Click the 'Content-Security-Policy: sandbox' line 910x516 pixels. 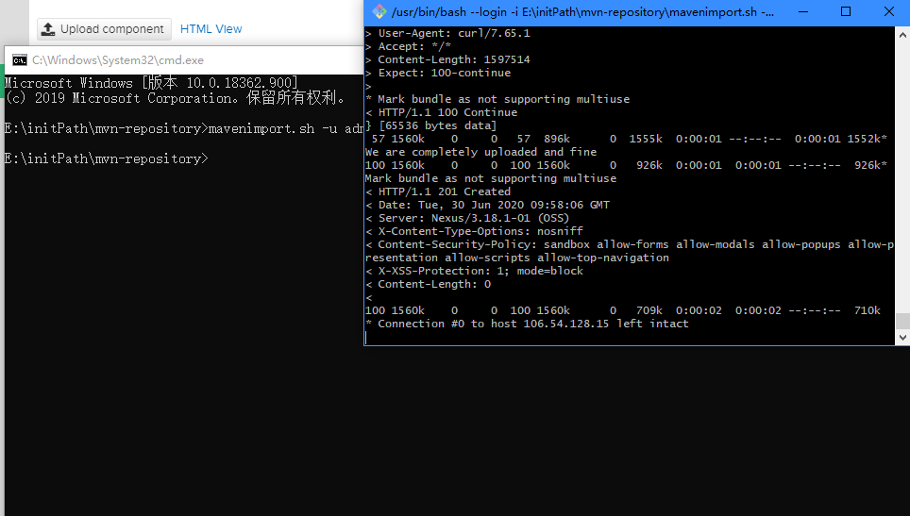coord(629,251)
